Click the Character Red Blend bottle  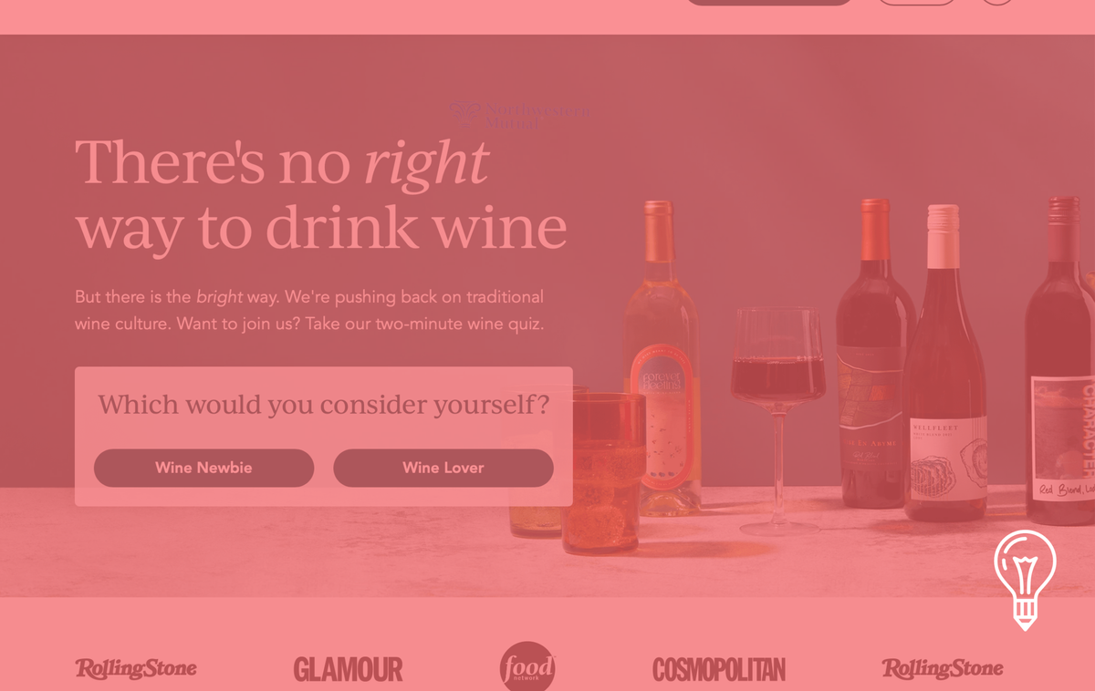tap(1060, 360)
